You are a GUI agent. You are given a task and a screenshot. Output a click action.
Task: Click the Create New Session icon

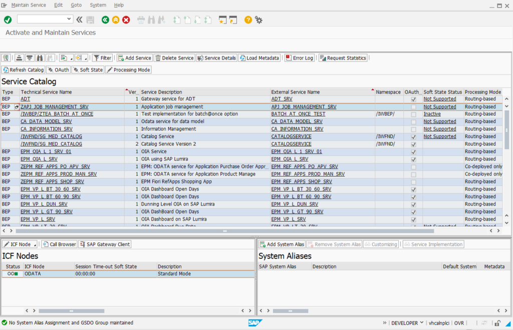(222, 20)
